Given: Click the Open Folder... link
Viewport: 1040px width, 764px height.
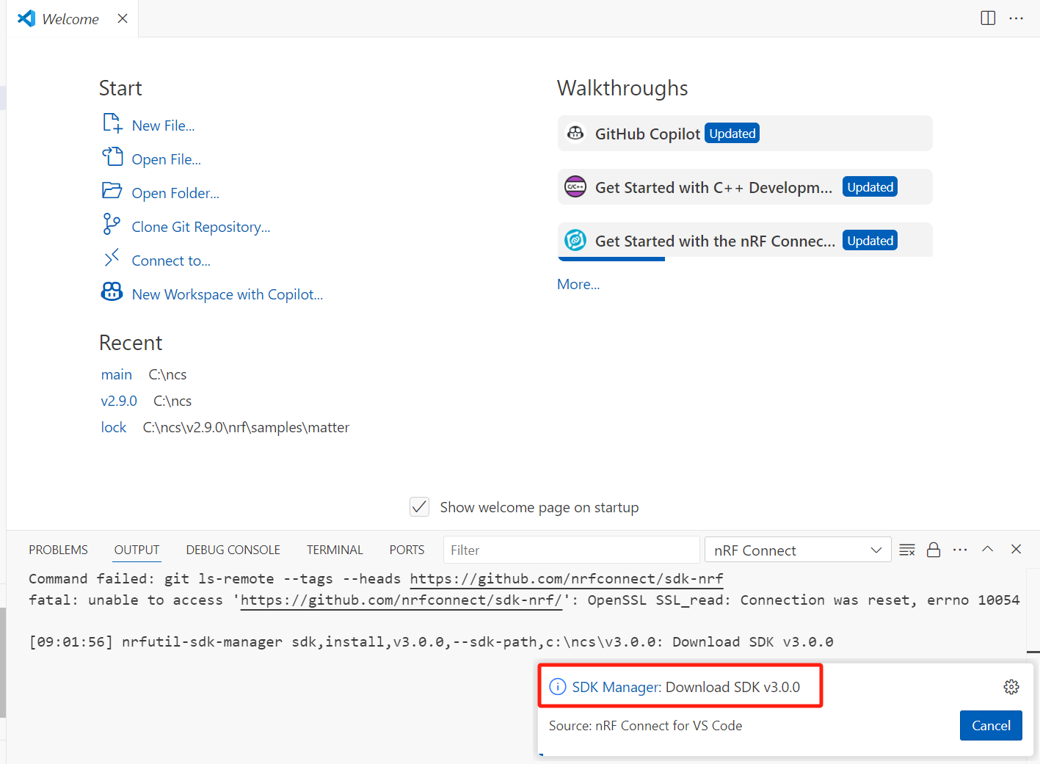Looking at the screenshot, I should tap(175, 193).
